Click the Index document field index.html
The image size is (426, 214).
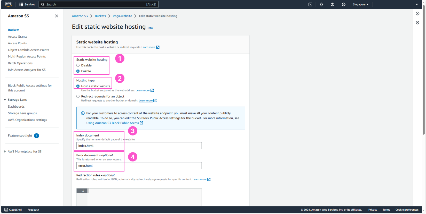(139, 146)
